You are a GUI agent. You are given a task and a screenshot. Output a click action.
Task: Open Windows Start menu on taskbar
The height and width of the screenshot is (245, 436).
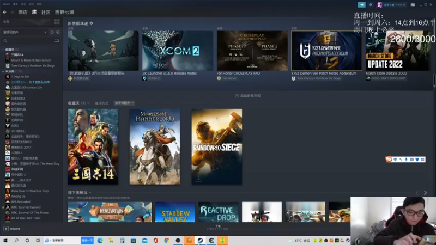[5, 240]
